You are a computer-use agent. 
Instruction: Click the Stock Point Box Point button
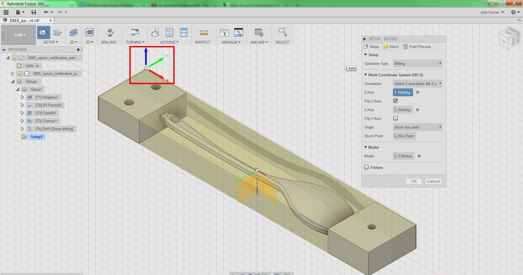(405, 136)
